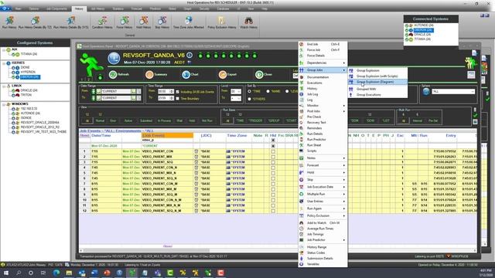This screenshot has width=495, height=278.
Task: Switch to the History ribbon tab
Action: (x=79, y=8)
